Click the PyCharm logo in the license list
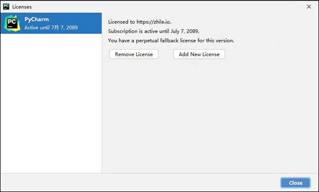 12,23
